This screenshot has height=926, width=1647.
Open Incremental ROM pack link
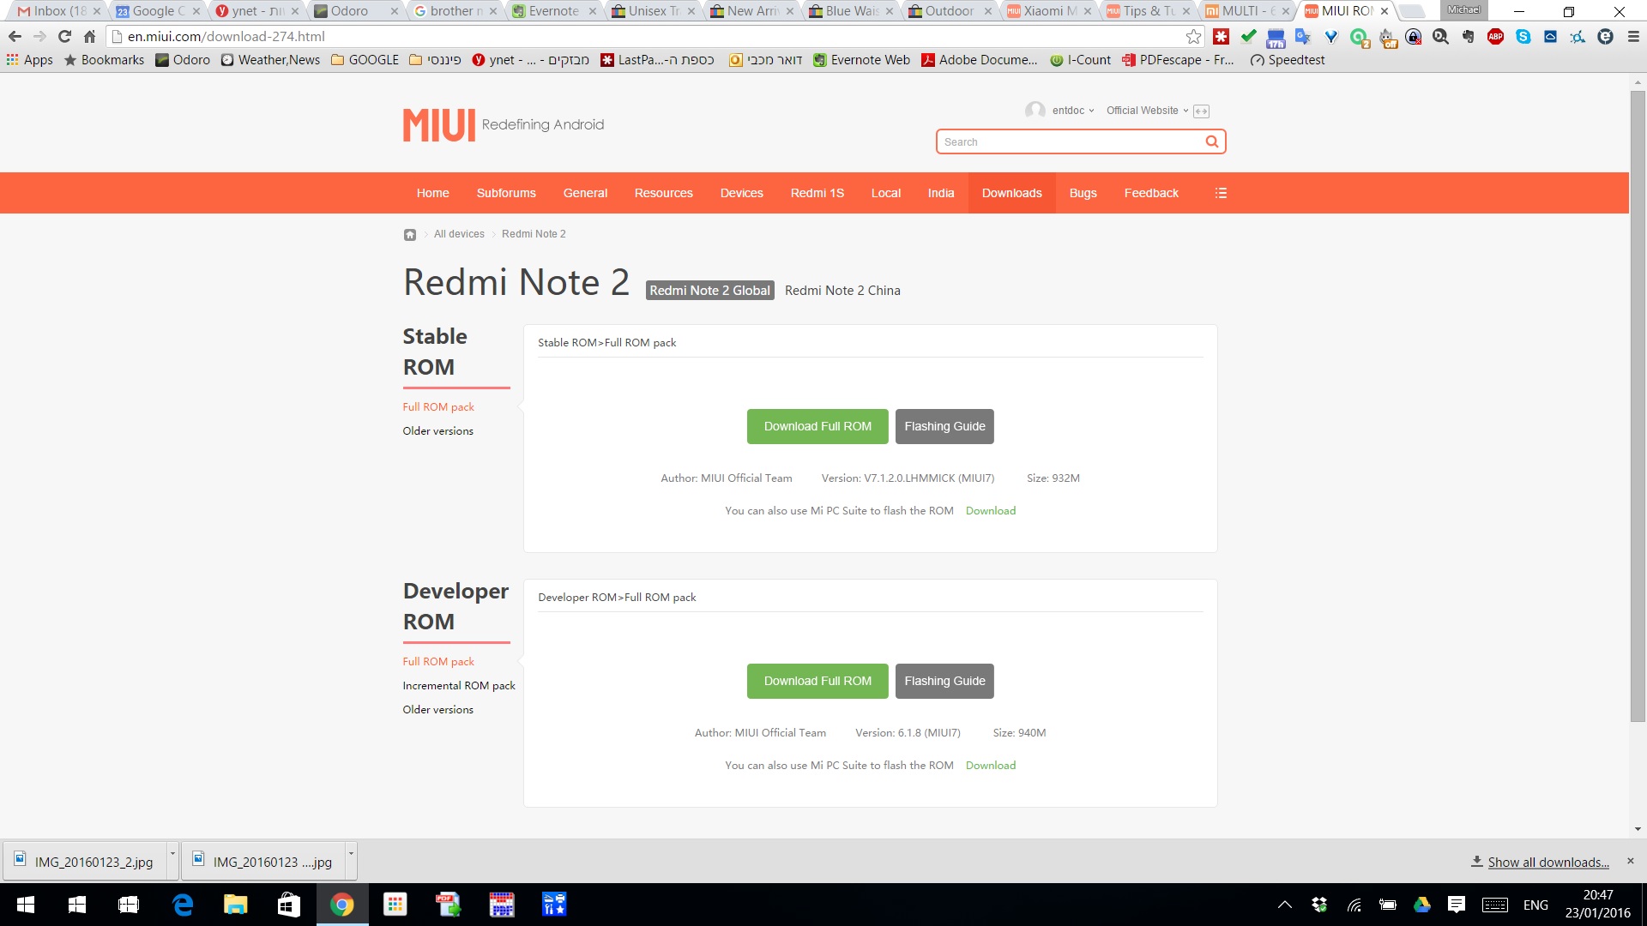coord(459,686)
